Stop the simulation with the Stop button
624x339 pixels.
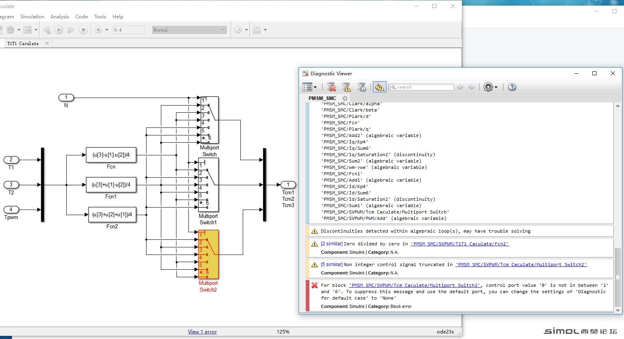click(x=83, y=30)
